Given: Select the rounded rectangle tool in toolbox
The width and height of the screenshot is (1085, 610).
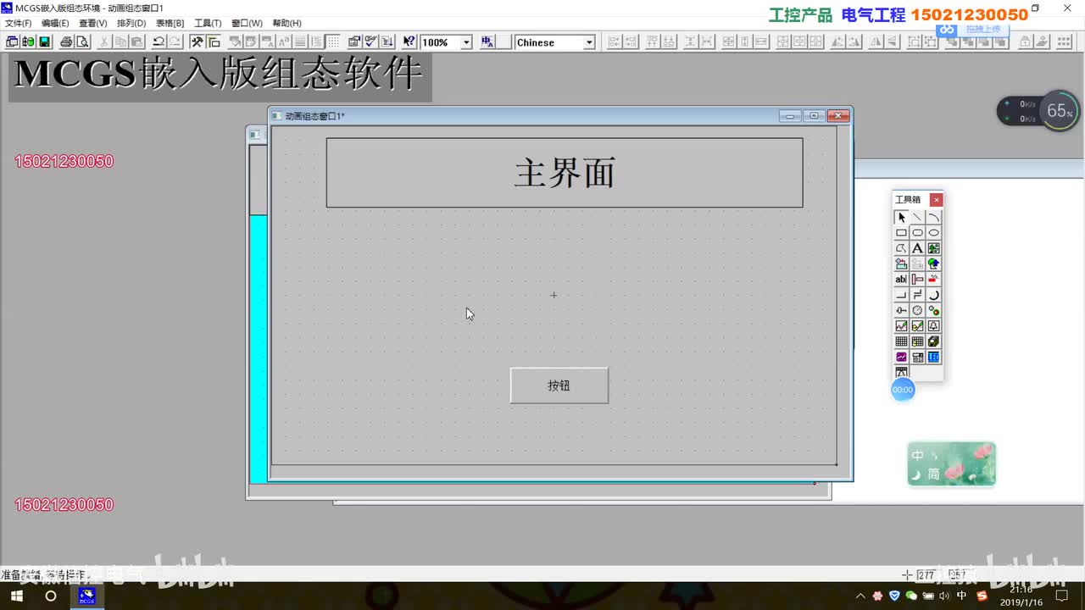Looking at the screenshot, I should 917,233.
